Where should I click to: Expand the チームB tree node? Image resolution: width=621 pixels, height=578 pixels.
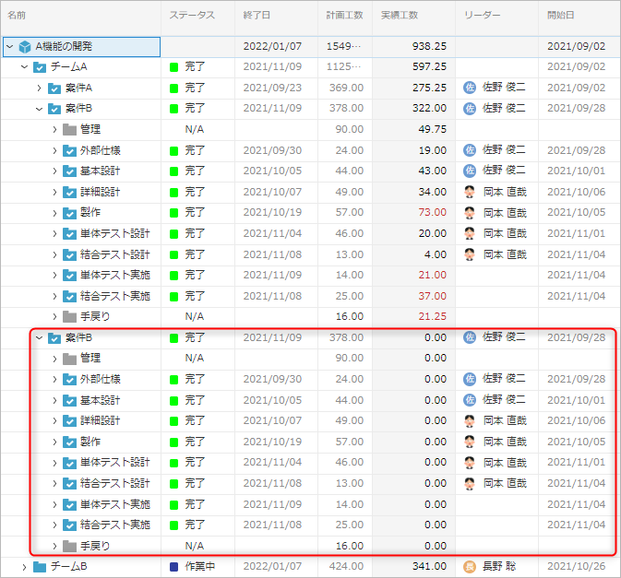(x=24, y=566)
